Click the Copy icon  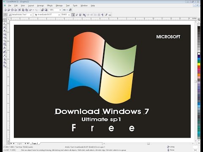[23, 10]
